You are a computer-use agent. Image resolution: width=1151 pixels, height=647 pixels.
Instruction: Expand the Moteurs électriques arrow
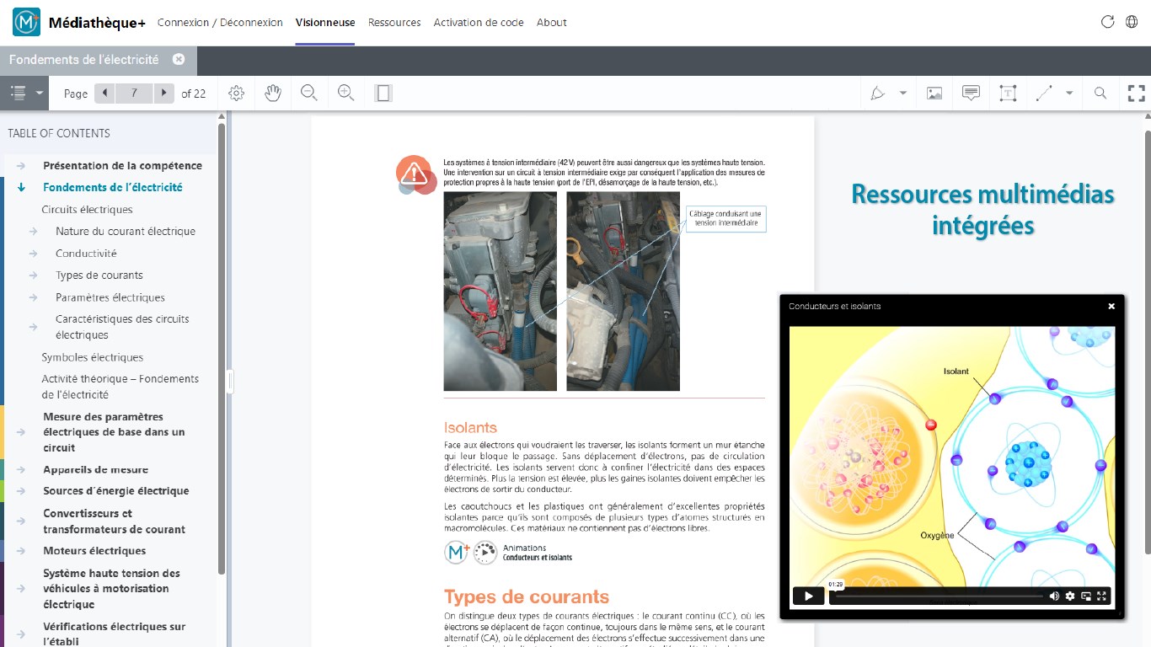pyautogui.click(x=21, y=551)
